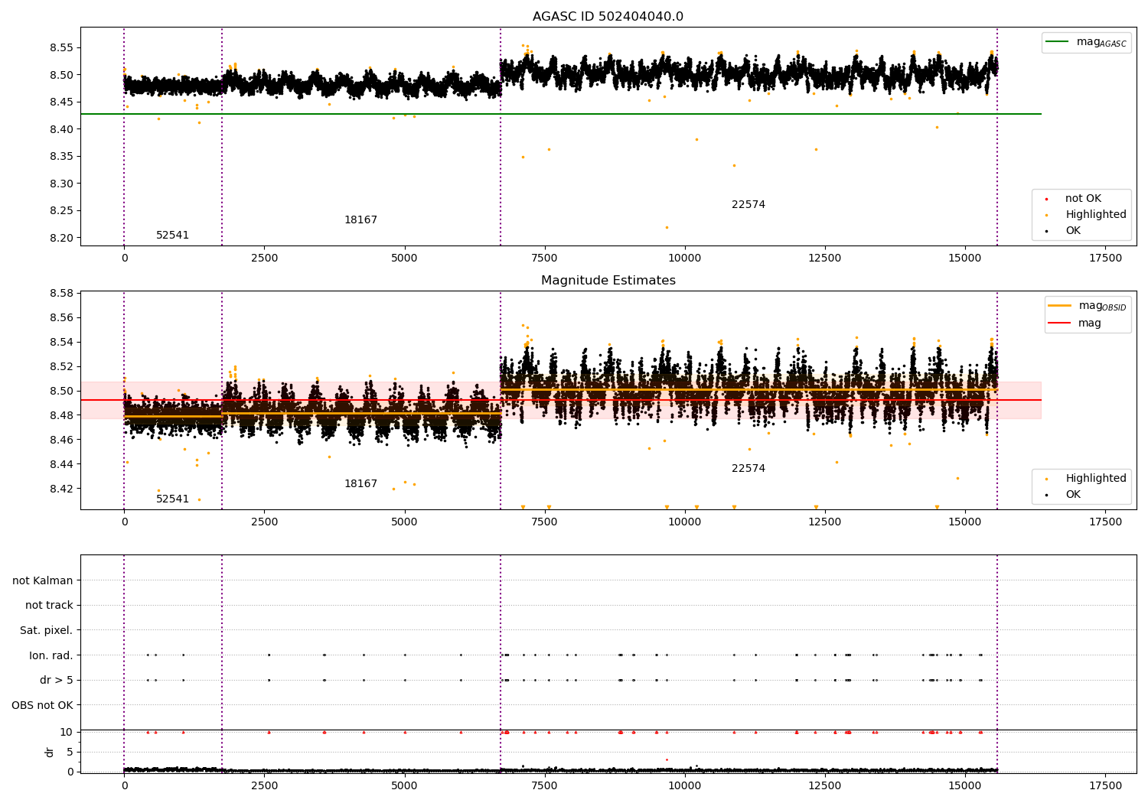Click the 'dr > 5' row label
Image resolution: width=1148 pixels, height=803 pixels.
point(57,681)
